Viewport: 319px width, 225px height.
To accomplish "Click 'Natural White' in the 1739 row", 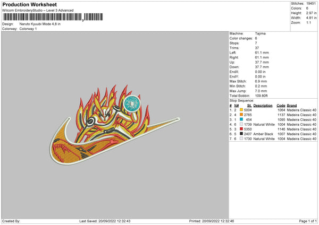I will [264, 125].
